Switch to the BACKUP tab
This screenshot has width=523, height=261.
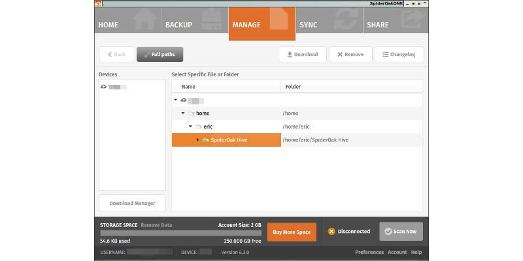coord(195,20)
